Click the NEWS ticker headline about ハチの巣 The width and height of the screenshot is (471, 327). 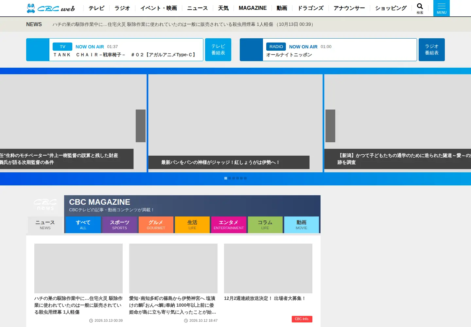pos(184,24)
